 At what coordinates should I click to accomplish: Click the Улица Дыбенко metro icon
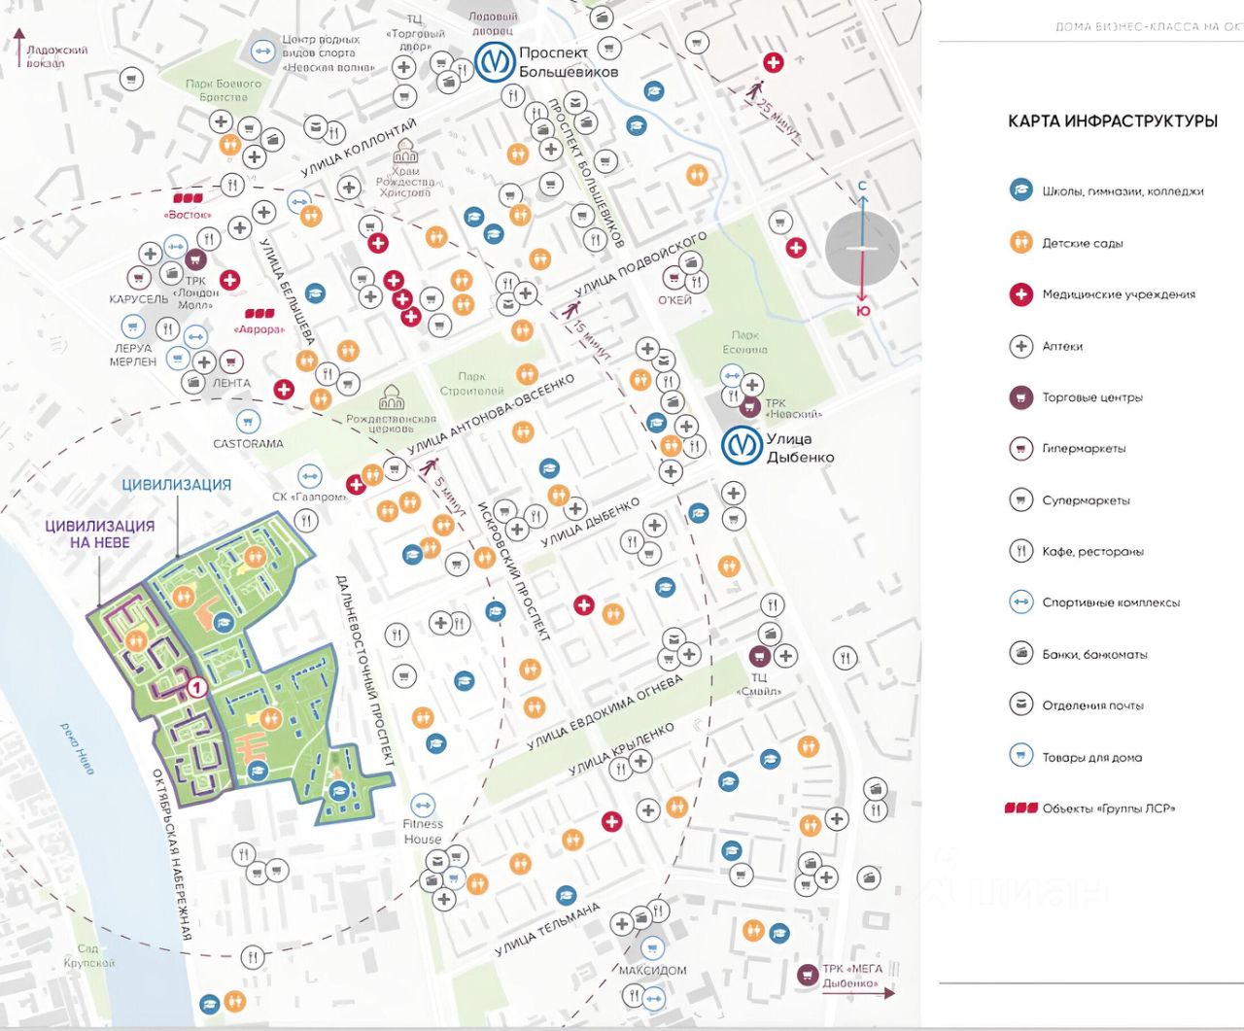(742, 445)
